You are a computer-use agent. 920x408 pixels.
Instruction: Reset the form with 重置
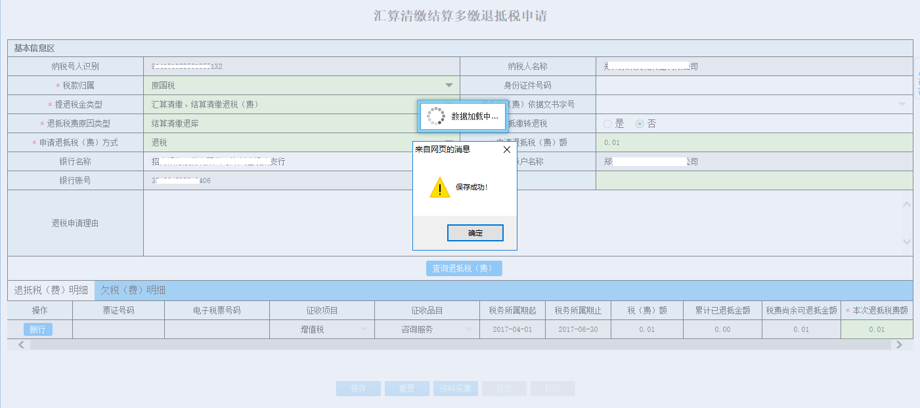[406, 388]
